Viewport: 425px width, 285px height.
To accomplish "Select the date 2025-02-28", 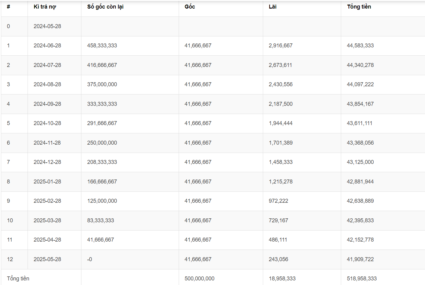I will pos(47,201).
